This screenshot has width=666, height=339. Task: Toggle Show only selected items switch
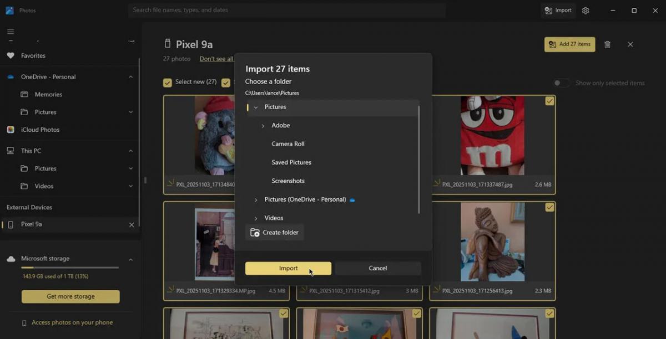(561, 83)
